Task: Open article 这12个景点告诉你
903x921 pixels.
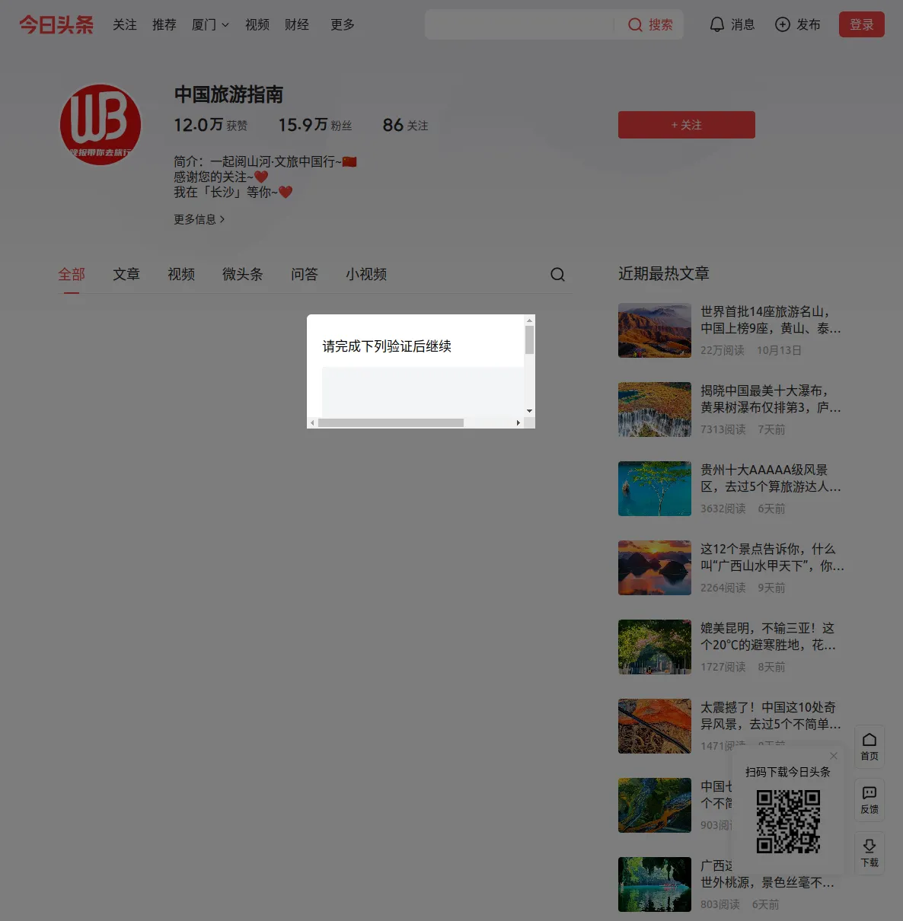Action: (772, 558)
